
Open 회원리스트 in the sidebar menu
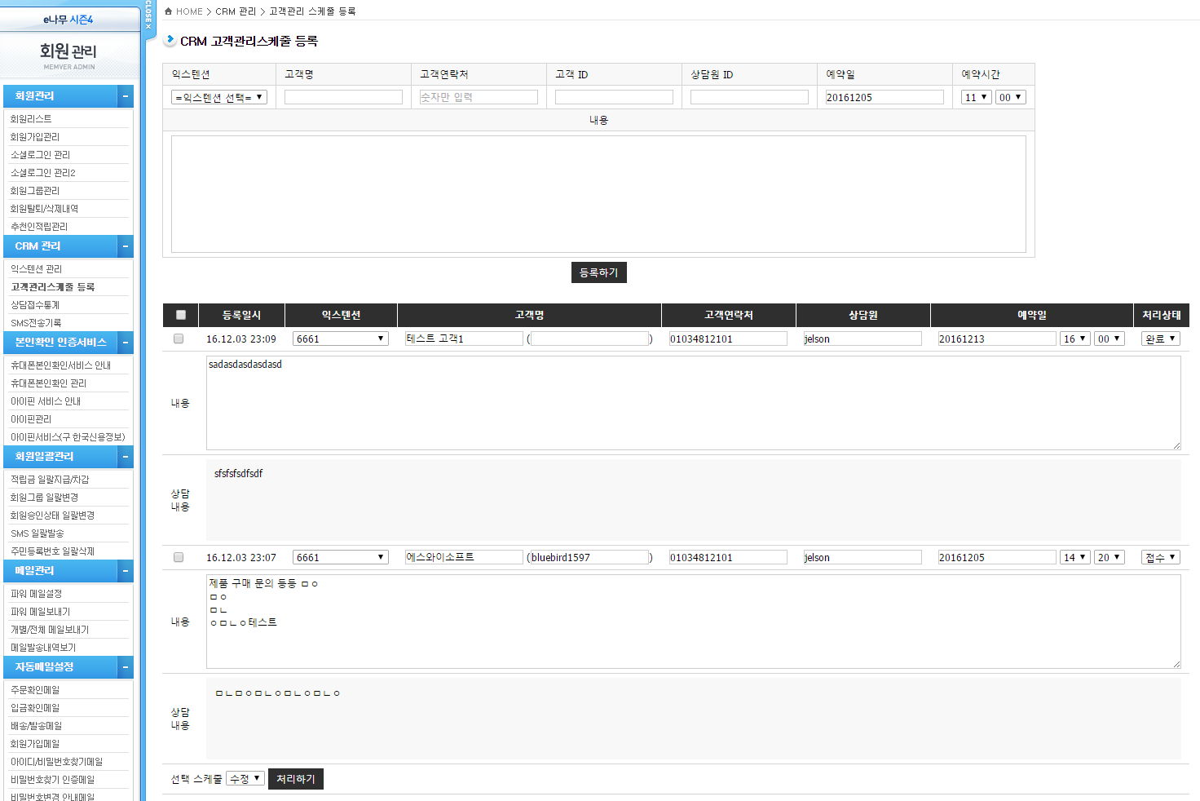click(x=31, y=119)
